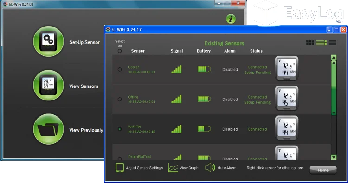Click View Previously text in back window
Image resolution: width=348 pixels, height=186 pixels.
(86, 130)
